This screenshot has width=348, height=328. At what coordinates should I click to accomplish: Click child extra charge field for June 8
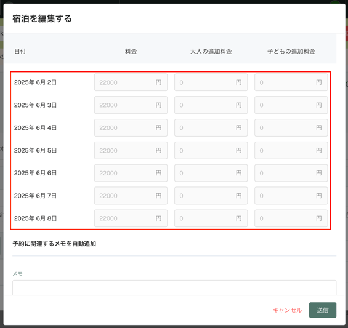(291, 218)
